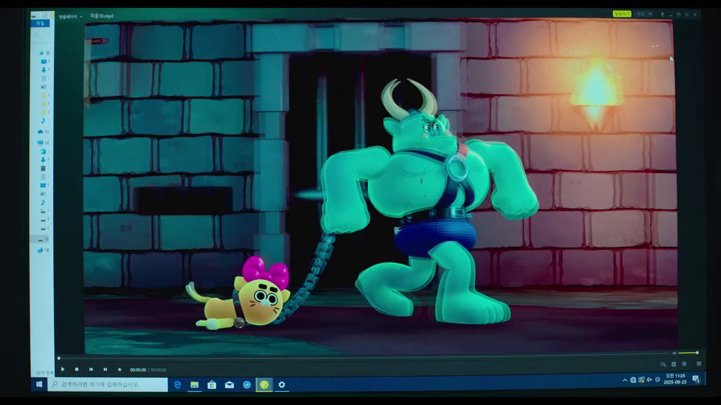Click the green broadcast button
The image size is (721, 405).
click(x=622, y=14)
